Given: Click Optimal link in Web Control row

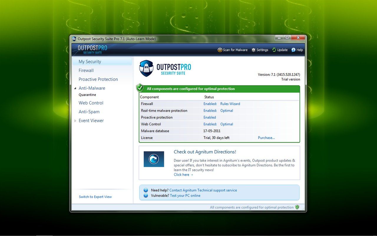Looking at the screenshot, I should click(226, 124).
